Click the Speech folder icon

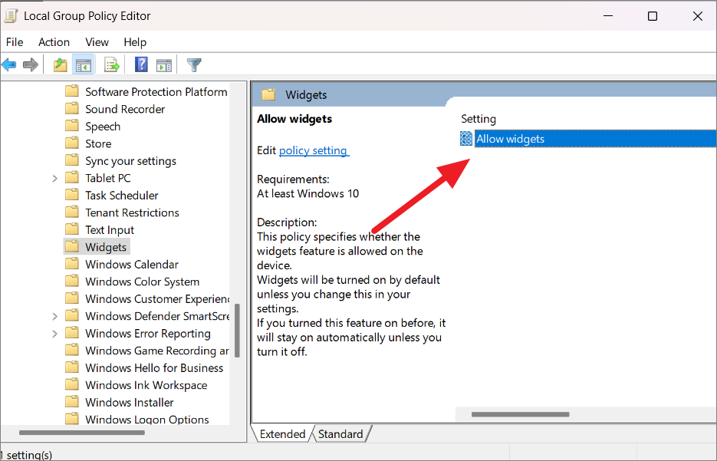(x=72, y=127)
